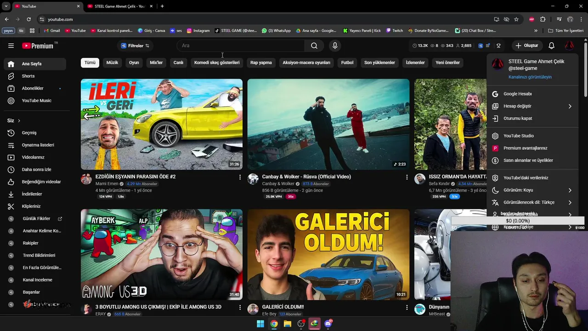The image size is (588, 331).
Task: Open Chrome media controls icon
Action: [x=559, y=19]
